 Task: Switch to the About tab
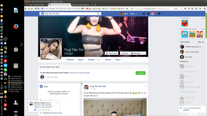[x=81, y=60]
